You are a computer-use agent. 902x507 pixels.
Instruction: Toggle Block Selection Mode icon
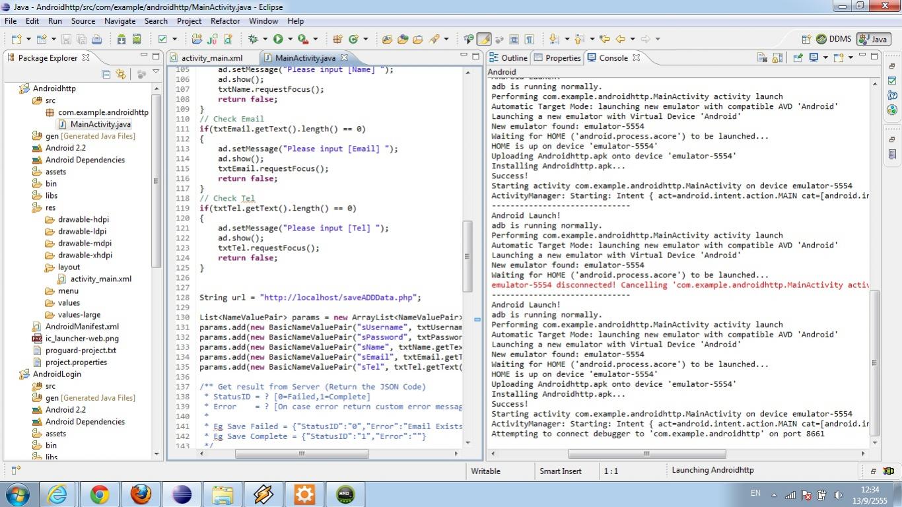(514, 39)
